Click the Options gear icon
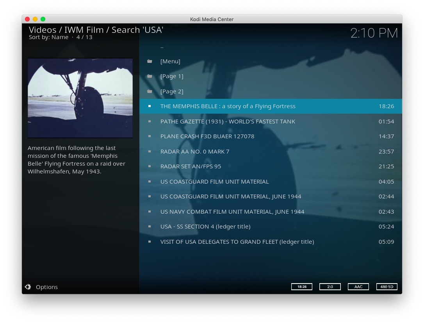This screenshot has height=323, width=424. coord(28,287)
